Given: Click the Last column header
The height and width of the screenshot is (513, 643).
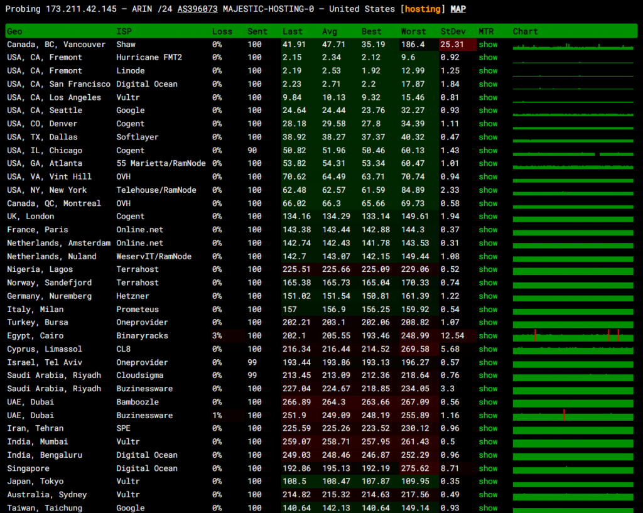Looking at the screenshot, I should tap(293, 31).
